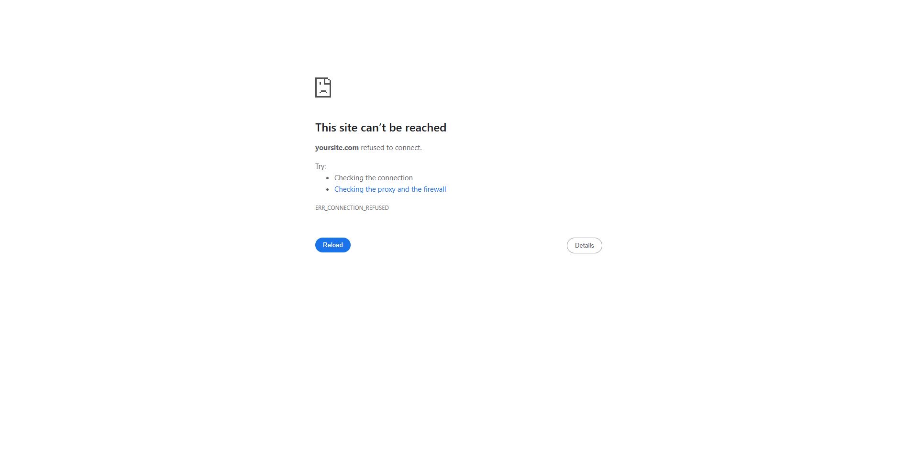
Task: Click the bold yoursite.com domain text
Action: [x=337, y=148]
